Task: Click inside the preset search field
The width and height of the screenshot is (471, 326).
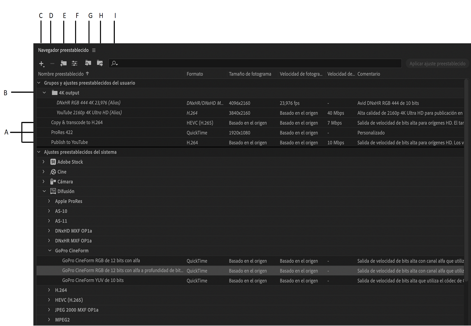Action: tap(257, 63)
